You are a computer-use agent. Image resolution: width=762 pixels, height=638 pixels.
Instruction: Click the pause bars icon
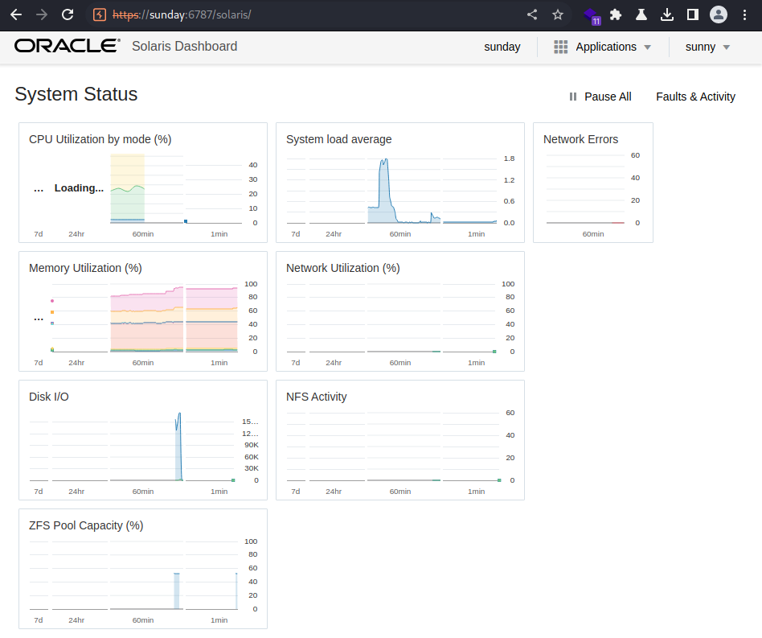[x=573, y=97]
